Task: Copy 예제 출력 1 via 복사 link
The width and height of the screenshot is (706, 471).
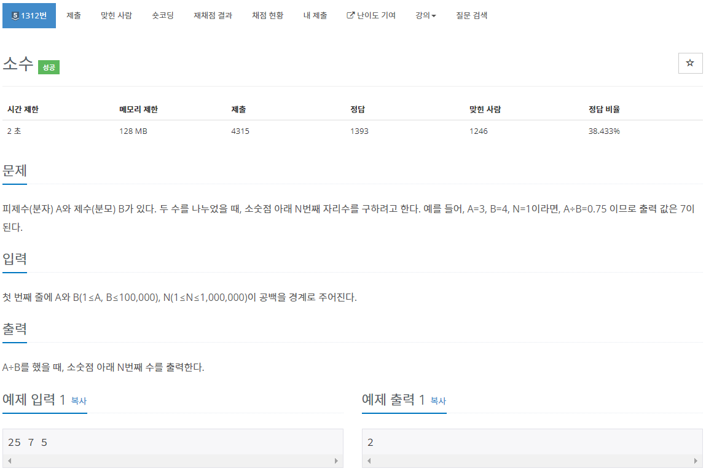Action: click(438, 401)
